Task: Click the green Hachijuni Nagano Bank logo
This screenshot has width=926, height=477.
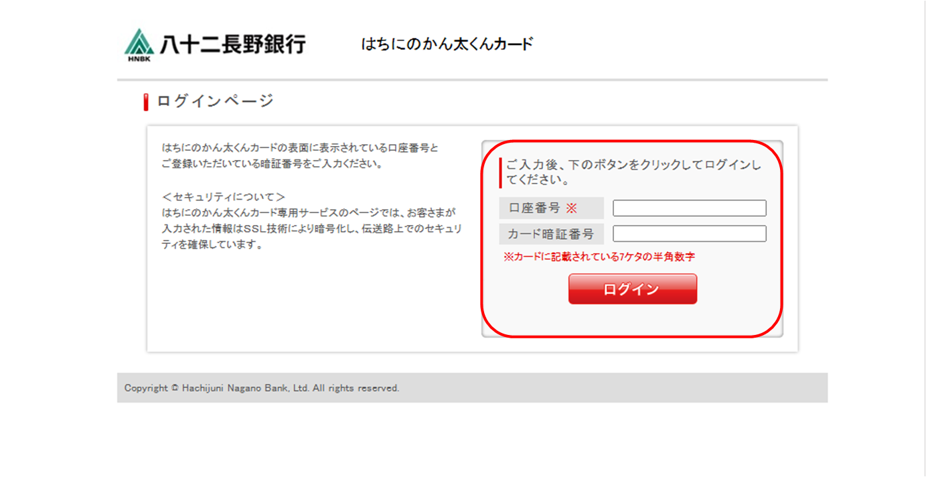Action: point(139,42)
